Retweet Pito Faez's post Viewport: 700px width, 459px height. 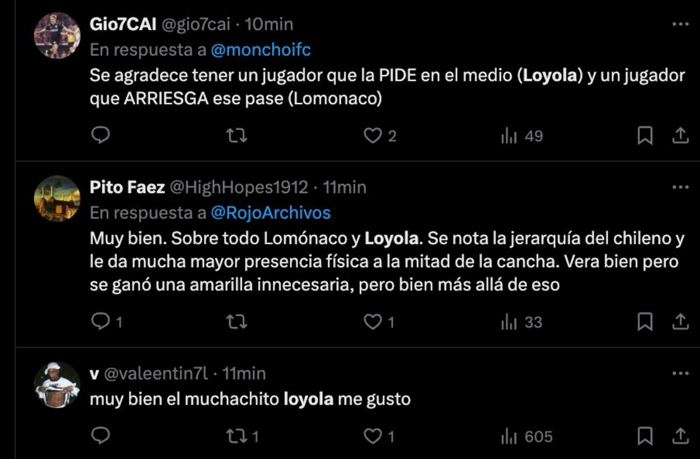237,322
